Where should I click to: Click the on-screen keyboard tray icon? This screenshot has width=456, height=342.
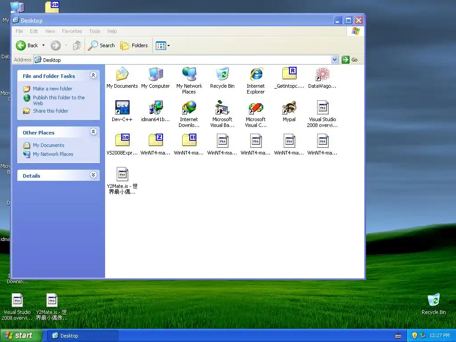tap(398, 336)
